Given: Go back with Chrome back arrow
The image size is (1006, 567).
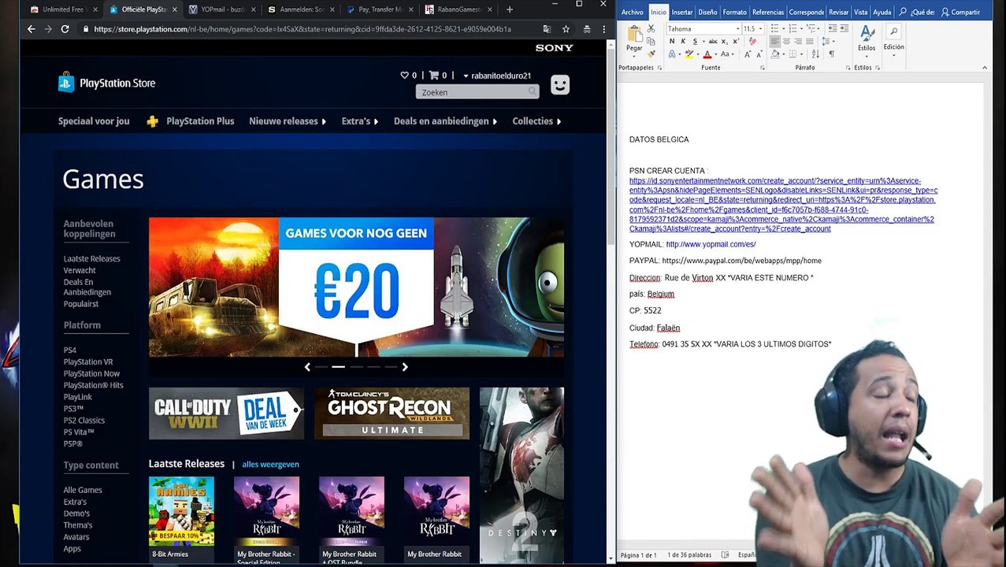Looking at the screenshot, I should [x=31, y=29].
